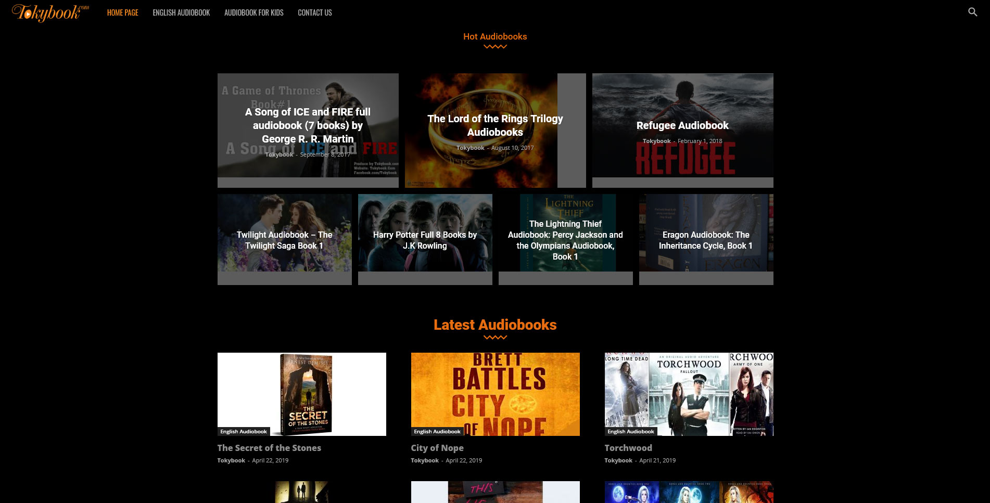Open The Secret of the Stones title link
The width and height of the screenshot is (990, 503).
point(269,448)
